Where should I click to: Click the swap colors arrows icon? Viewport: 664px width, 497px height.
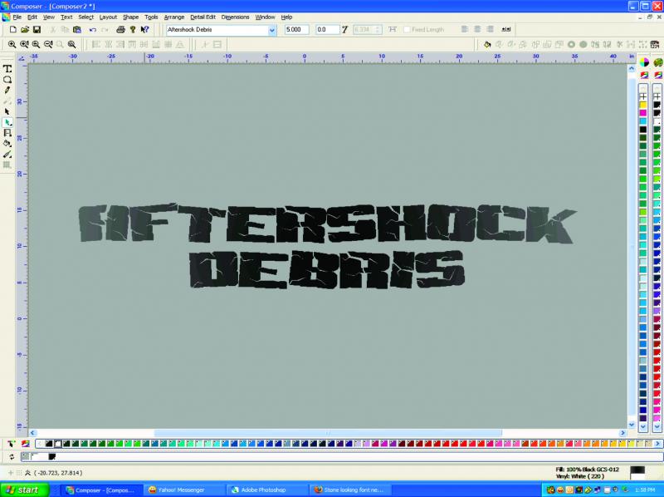point(12,457)
